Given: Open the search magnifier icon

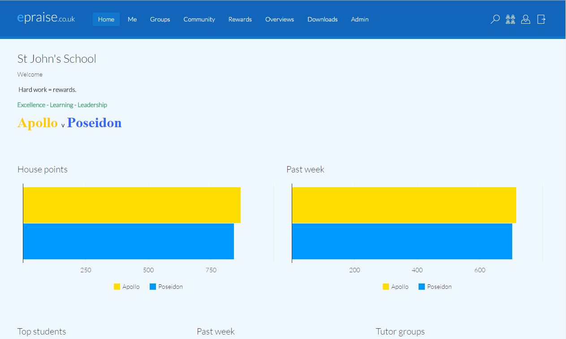Looking at the screenshot, I should pyautogui.click(x=495, y=19).
